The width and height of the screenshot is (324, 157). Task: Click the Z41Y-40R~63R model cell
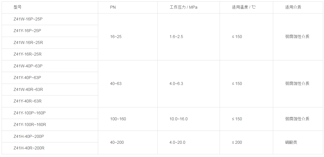click(x=28, y=101)
